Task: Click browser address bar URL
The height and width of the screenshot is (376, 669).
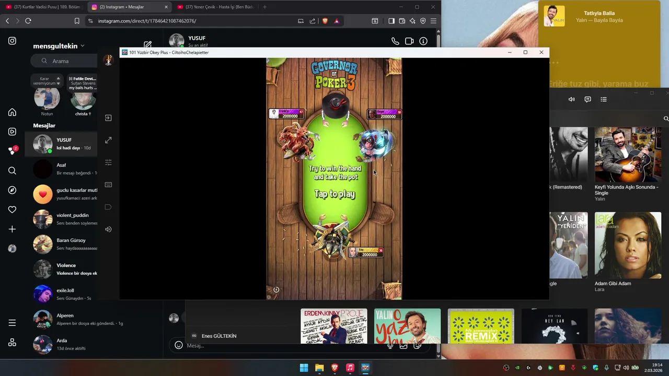Action: tap(147, 21)
